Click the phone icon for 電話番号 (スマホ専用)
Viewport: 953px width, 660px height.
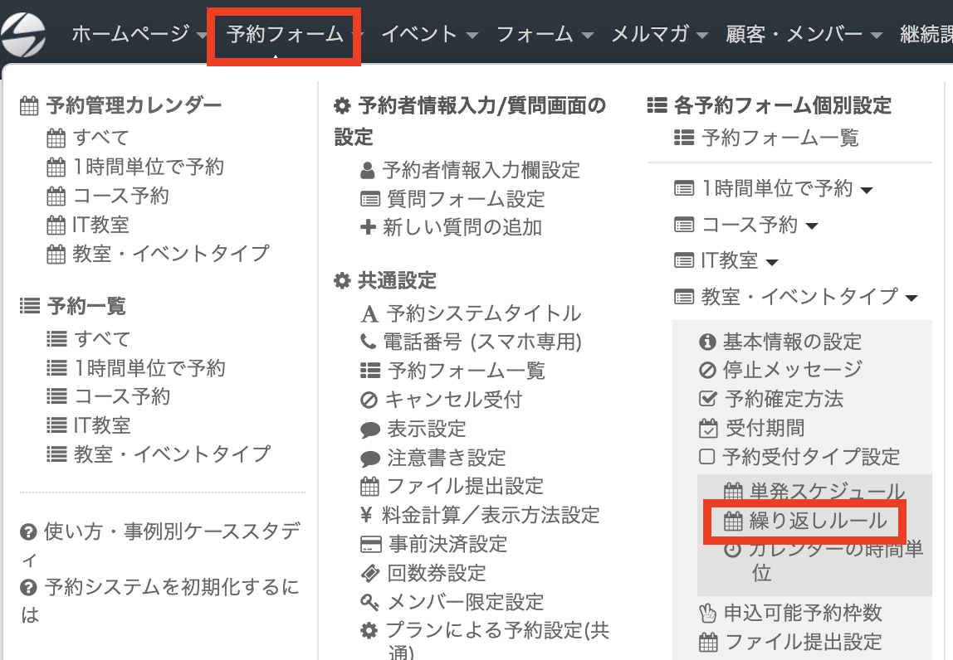pos(368,342)
